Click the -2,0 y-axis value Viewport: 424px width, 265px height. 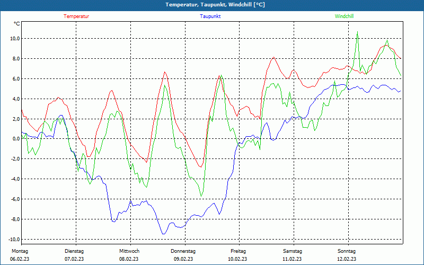pyautogui.click(x=15, y=159)
